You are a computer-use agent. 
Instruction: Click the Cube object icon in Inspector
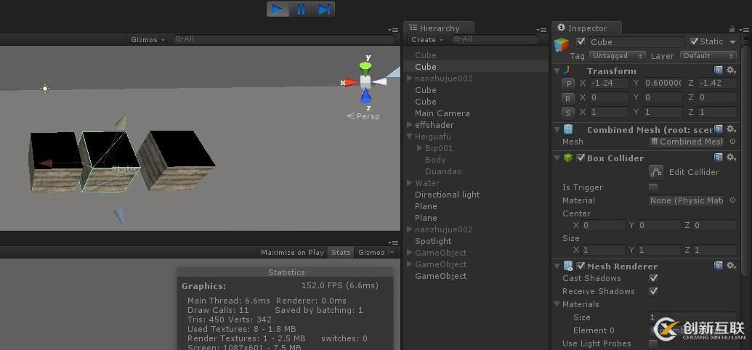562,44
